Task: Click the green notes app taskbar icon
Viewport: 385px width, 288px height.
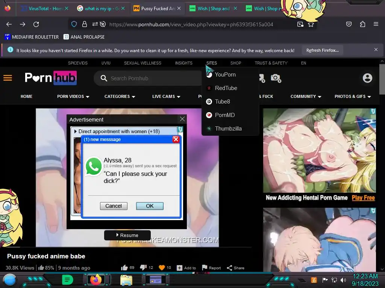Action: pyautogui.click(x=68, y=280)
